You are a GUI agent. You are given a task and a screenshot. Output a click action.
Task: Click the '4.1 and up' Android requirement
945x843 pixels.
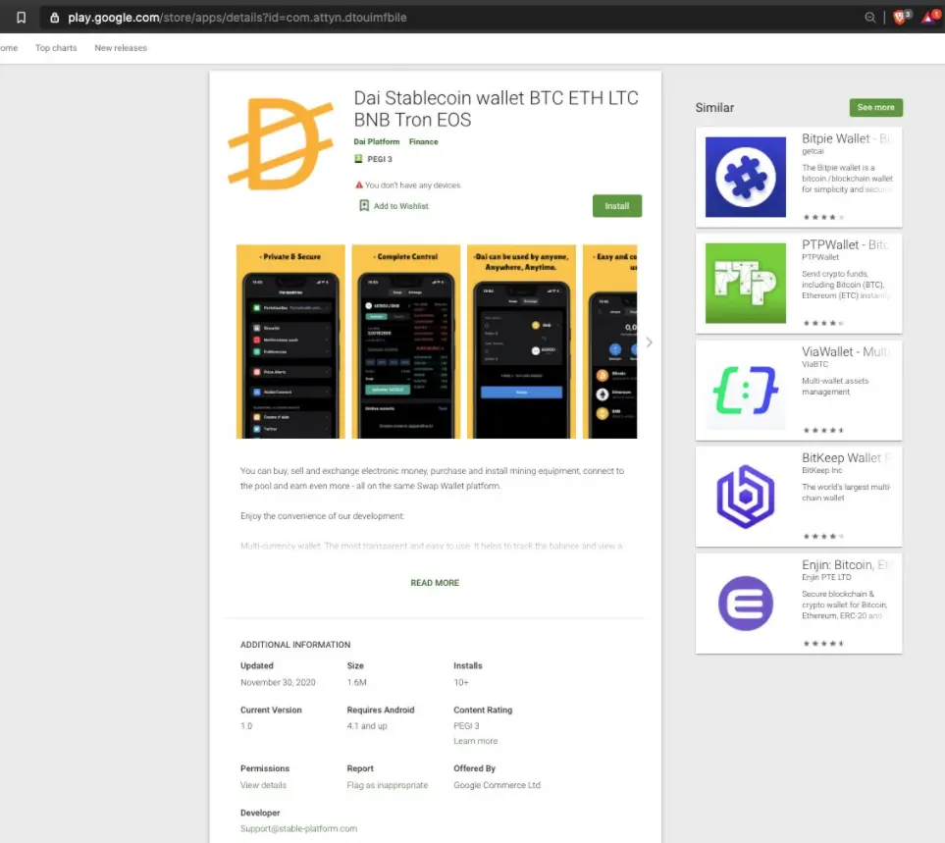click(x=367, y=726)
